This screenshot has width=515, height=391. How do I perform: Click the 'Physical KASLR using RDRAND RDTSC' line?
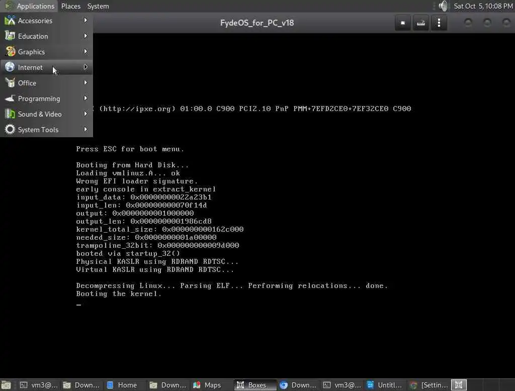click(x=157, y=262)
